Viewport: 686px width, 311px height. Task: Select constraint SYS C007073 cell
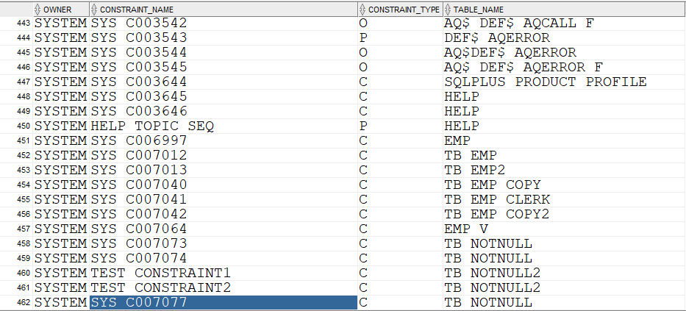tap(224, 243)
